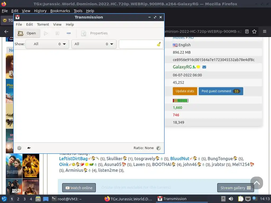Open Firefox Bookmarks menu
Viewport: 271px width, 203px height.
pos(60,11)
